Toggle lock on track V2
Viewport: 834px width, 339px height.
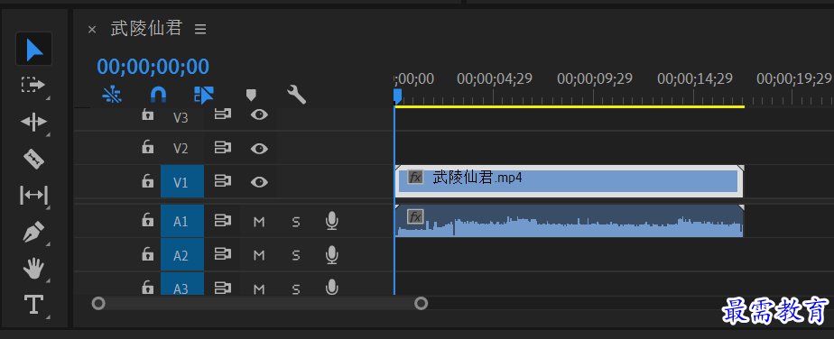point(147,147)
